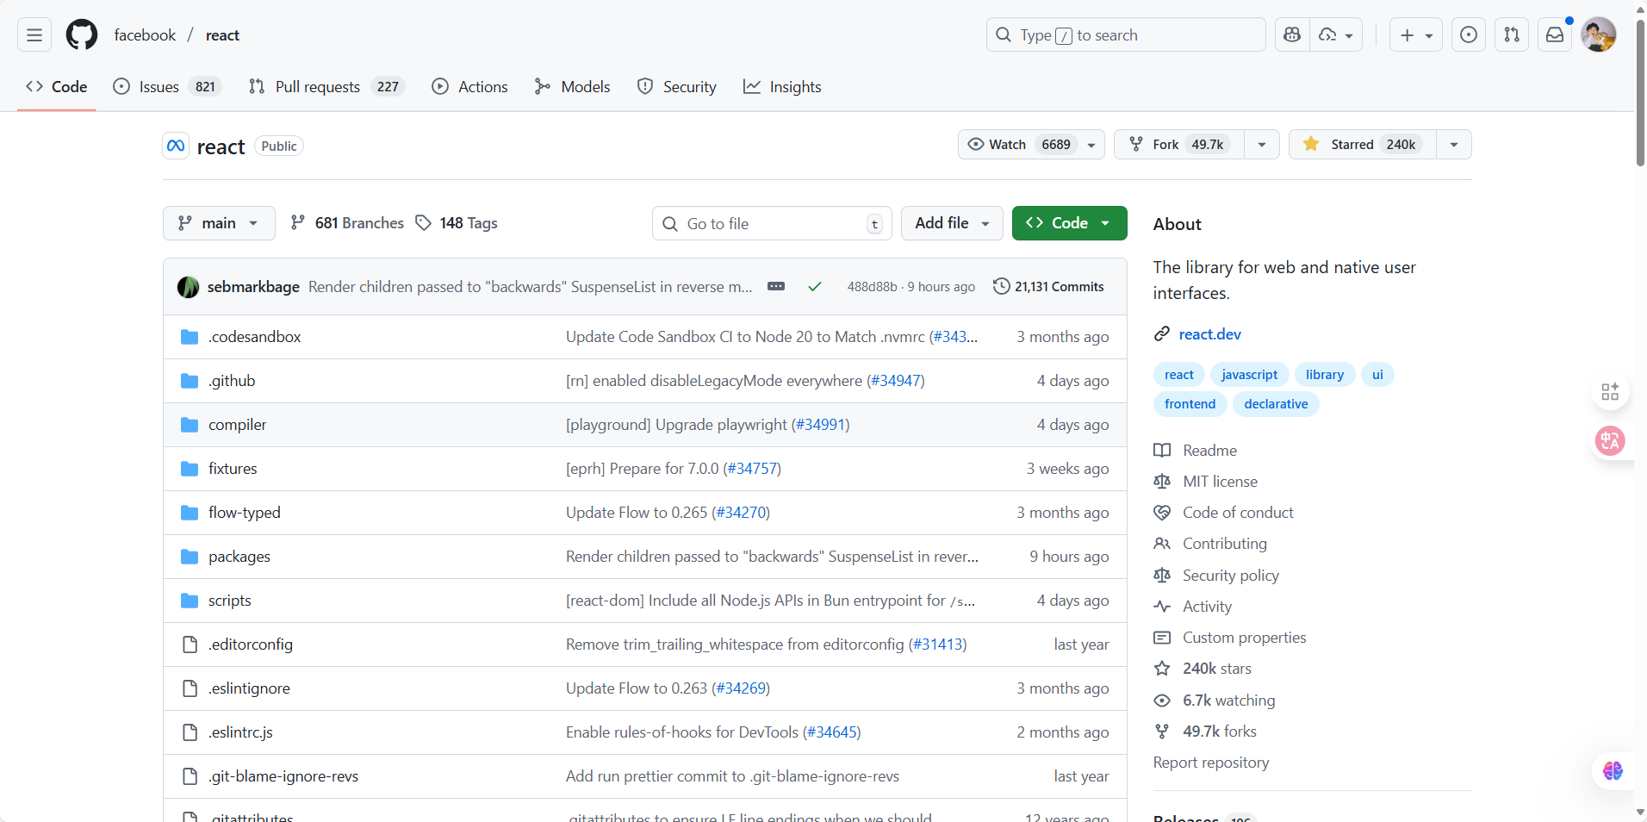
Task: Switch to the Code tab
Action: coord(57,87)
